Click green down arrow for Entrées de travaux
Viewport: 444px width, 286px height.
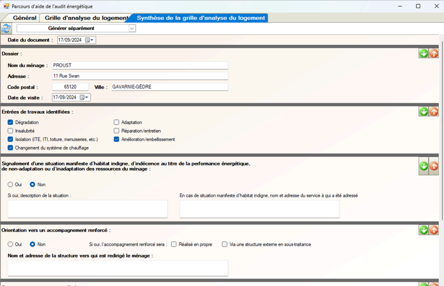(424, 111)
